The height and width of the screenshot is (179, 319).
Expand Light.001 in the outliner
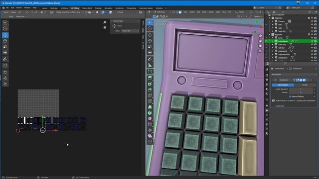(273, 31)
